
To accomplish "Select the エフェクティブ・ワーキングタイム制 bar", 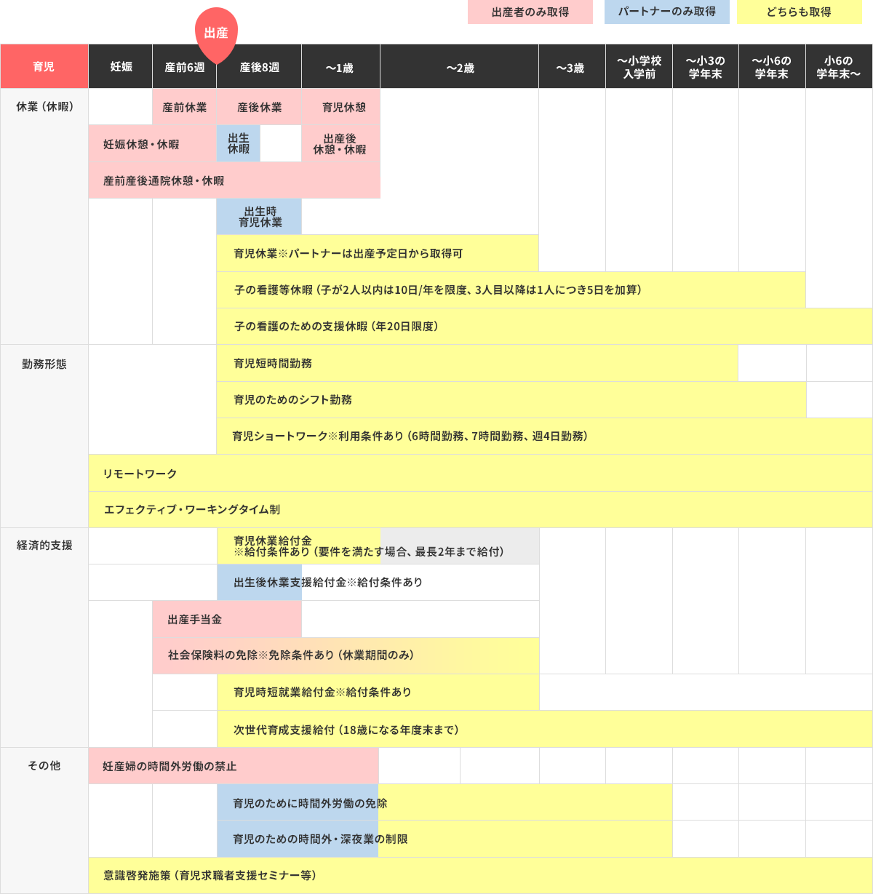I will (480, 510).
